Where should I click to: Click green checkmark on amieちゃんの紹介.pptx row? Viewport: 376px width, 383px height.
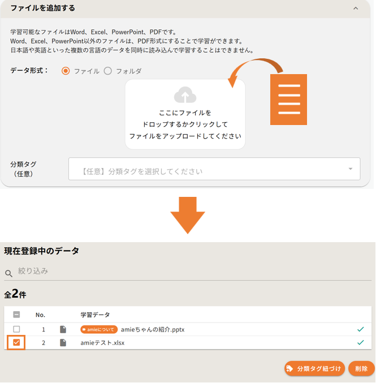pyautogui.click(x=360, y=329)
